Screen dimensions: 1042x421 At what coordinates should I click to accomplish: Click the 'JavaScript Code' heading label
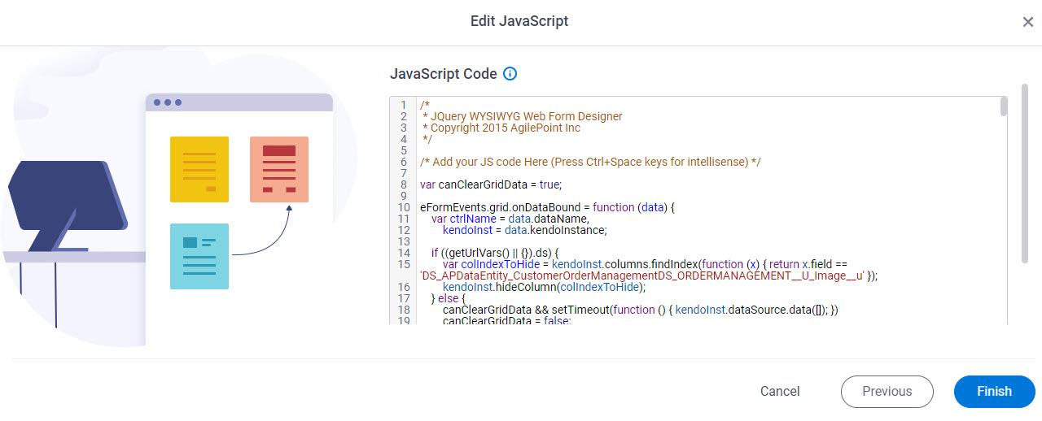click(443, 74)
